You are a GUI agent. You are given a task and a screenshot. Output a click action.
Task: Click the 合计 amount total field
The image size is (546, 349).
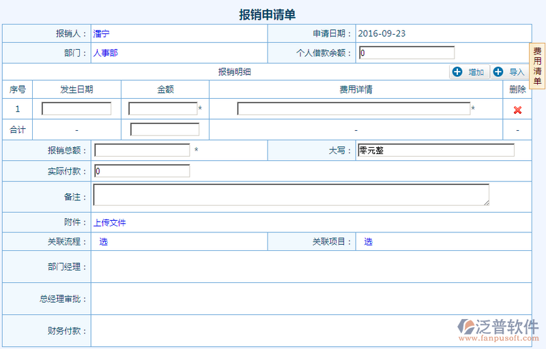(x=164, y=130)
